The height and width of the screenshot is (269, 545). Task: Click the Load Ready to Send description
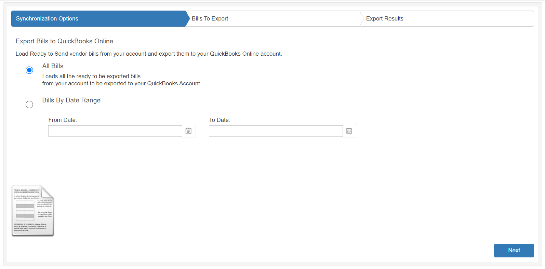click(x=149, y=54)
